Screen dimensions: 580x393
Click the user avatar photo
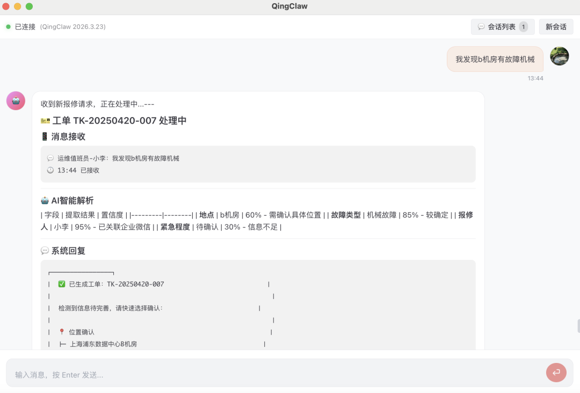click(x=559, y=56)
